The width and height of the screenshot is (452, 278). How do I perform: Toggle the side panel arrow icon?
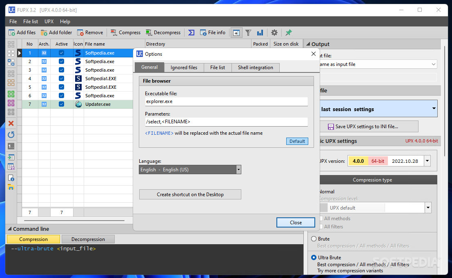click(236, 33)
